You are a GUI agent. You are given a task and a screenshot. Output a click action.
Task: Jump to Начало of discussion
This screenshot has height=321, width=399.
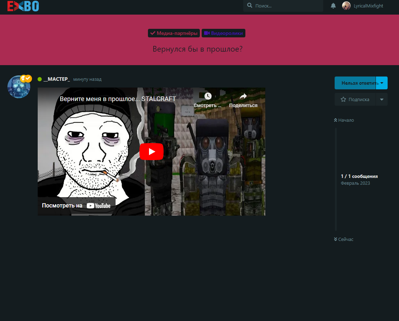pos(344,120)
